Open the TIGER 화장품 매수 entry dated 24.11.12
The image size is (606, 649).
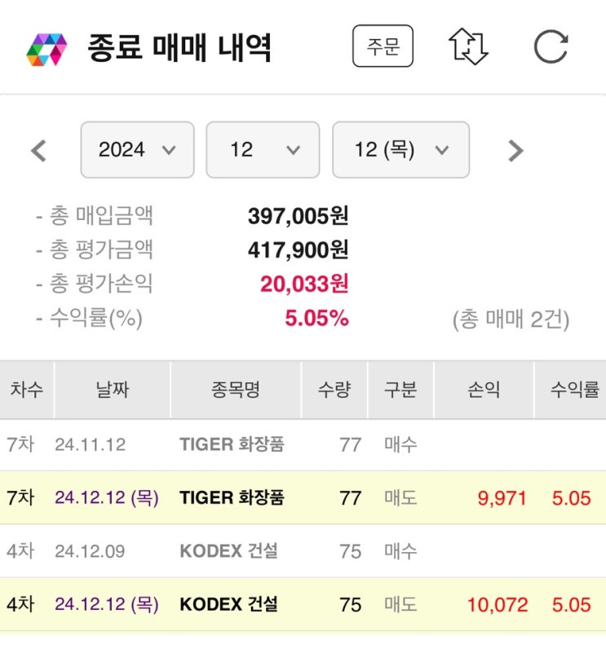click(232, 444)
